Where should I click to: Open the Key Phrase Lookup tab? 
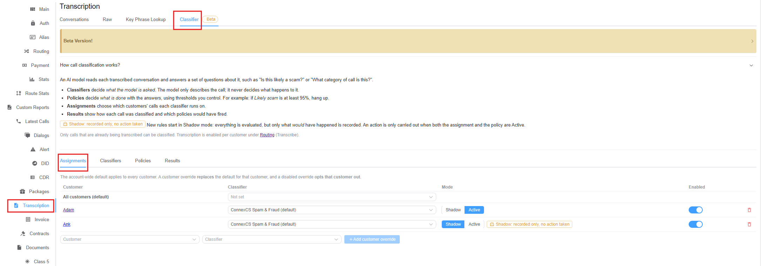[x=146, y=19]
